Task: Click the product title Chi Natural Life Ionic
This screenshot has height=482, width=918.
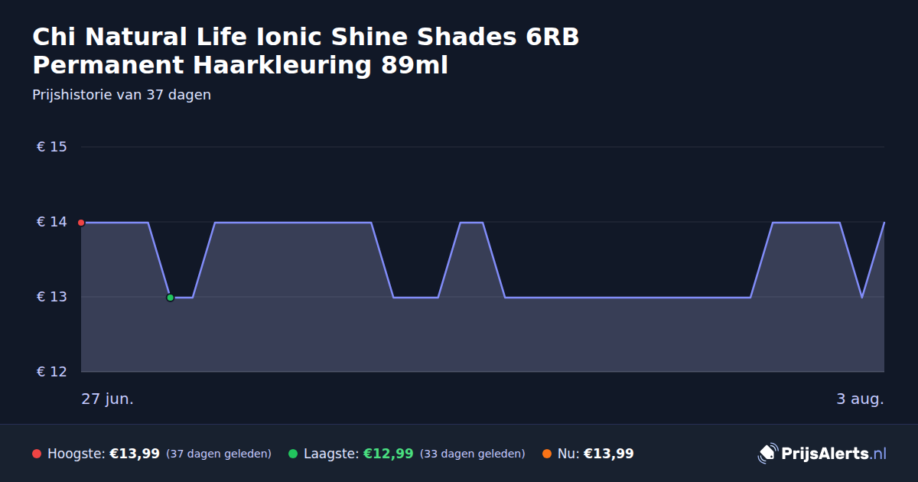Action: pyautogui.click(x=306, y=50)
